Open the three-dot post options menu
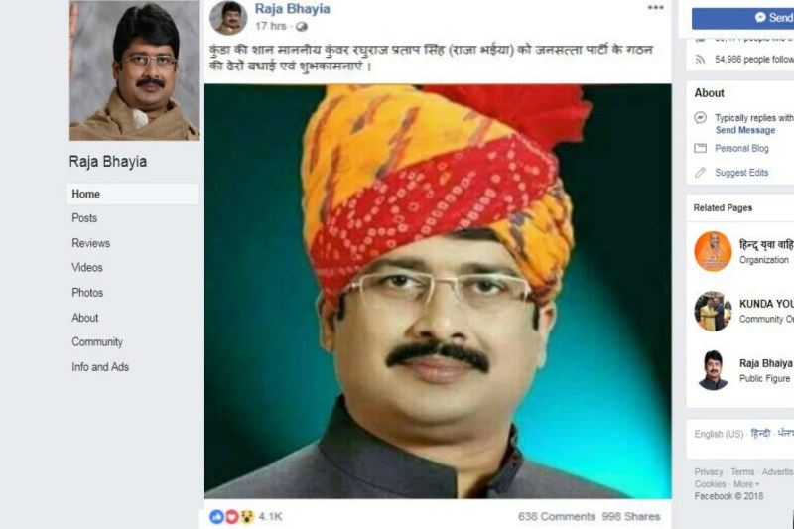The image size is (794, 529). (x=655, y=8)
